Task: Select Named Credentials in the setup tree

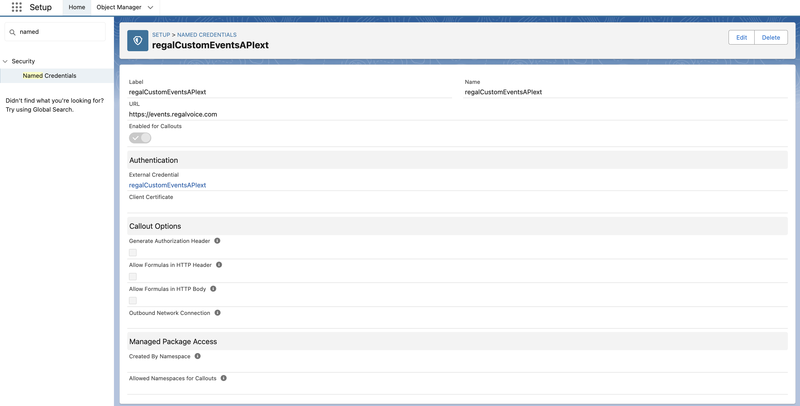Action: coord(49,75)
